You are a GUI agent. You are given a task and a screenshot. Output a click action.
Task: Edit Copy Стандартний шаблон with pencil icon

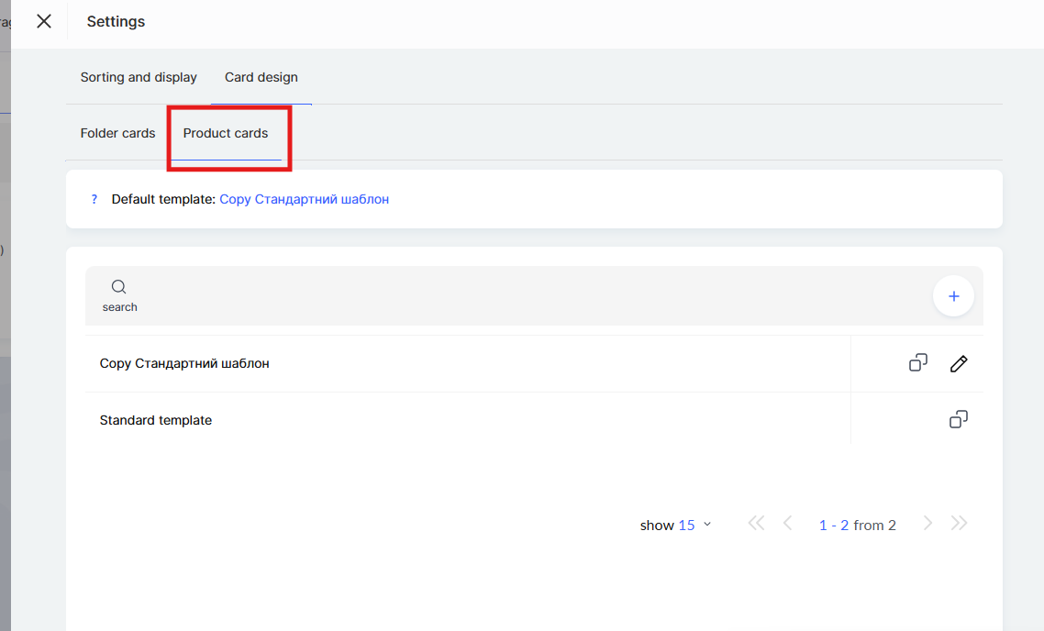click(959, 363)
